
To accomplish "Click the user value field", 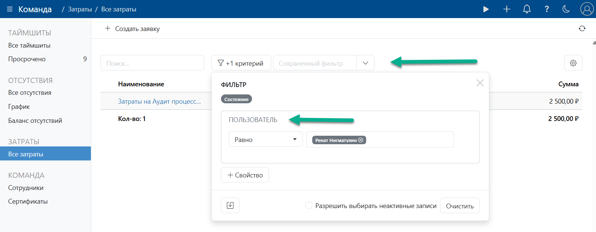I will tap(380, 139).
